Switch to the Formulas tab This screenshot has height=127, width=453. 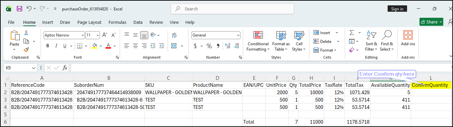(x=117, y=22)
